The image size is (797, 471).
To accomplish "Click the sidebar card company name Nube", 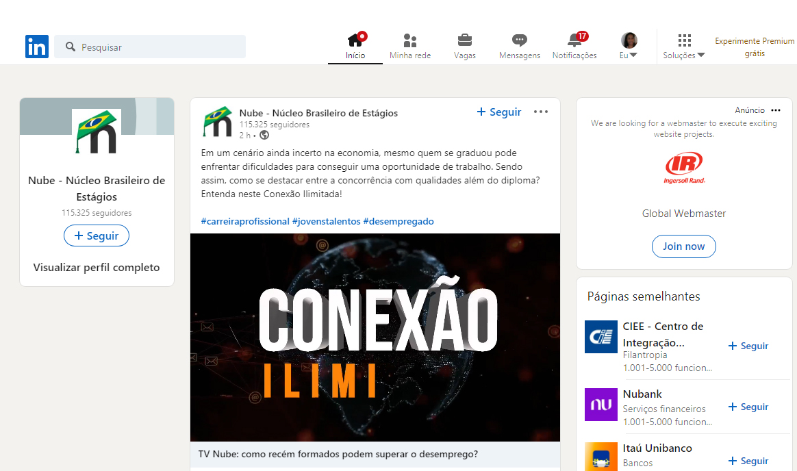I will tap(97, 188).
